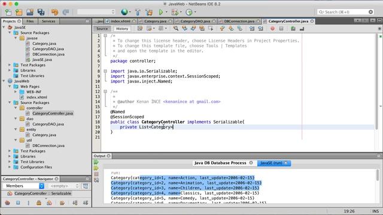Run the project with green play icon
This screenshot has width=383, height=215.
pyautogui.click(x=161, y=12)
